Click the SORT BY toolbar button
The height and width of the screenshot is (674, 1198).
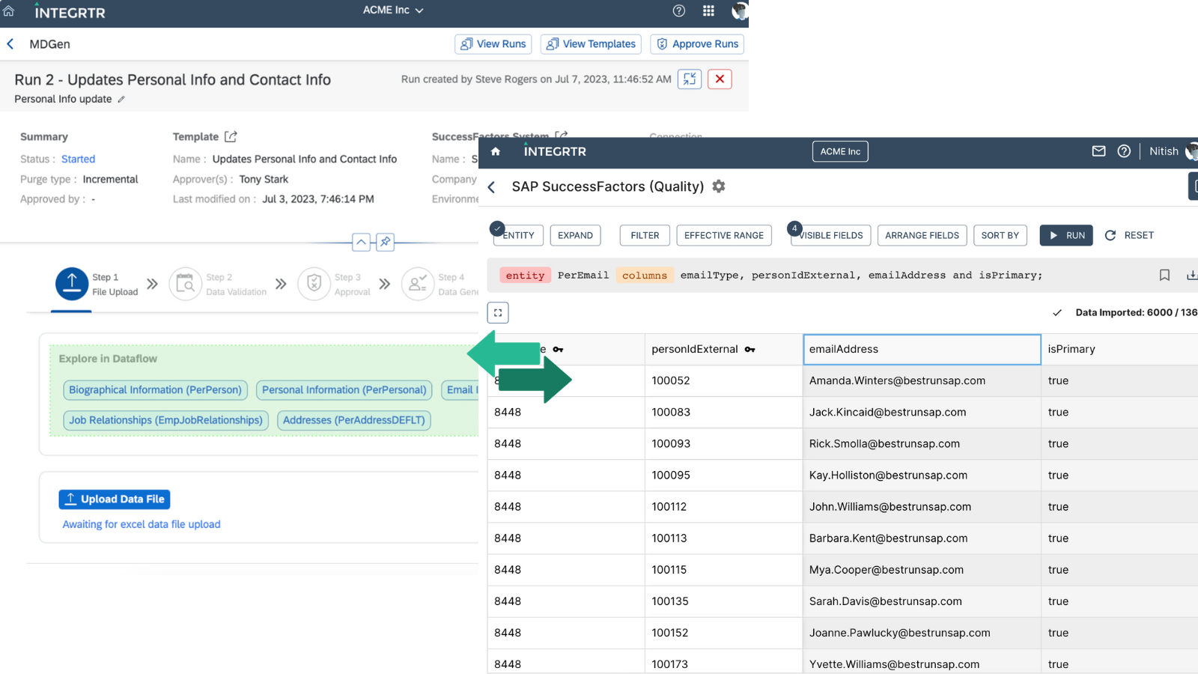pyautogui.click(x=1000, y=235)
